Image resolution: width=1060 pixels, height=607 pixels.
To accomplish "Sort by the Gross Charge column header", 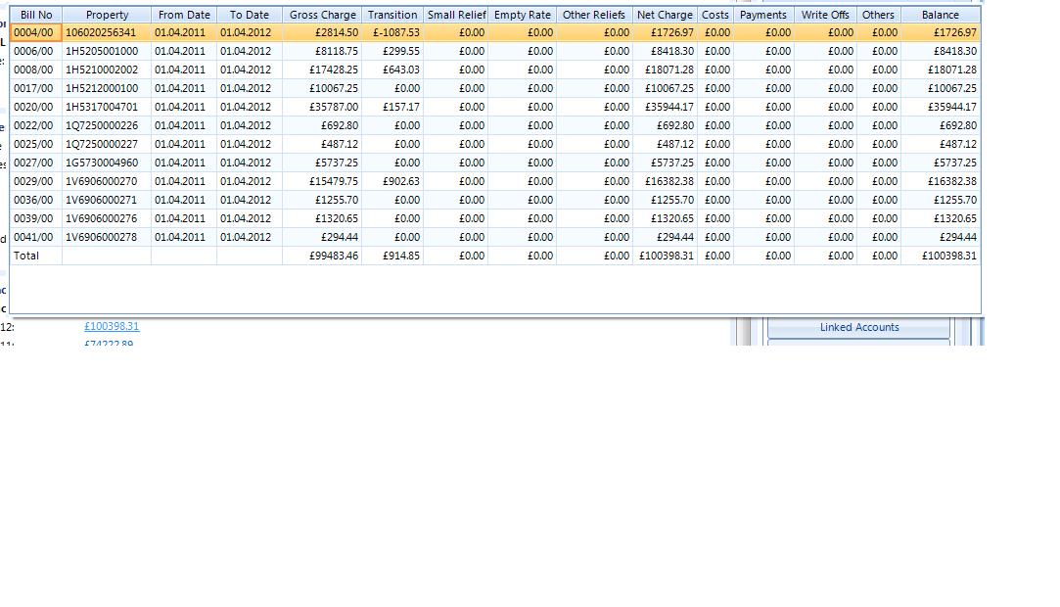I will click(x=322, y=15).
